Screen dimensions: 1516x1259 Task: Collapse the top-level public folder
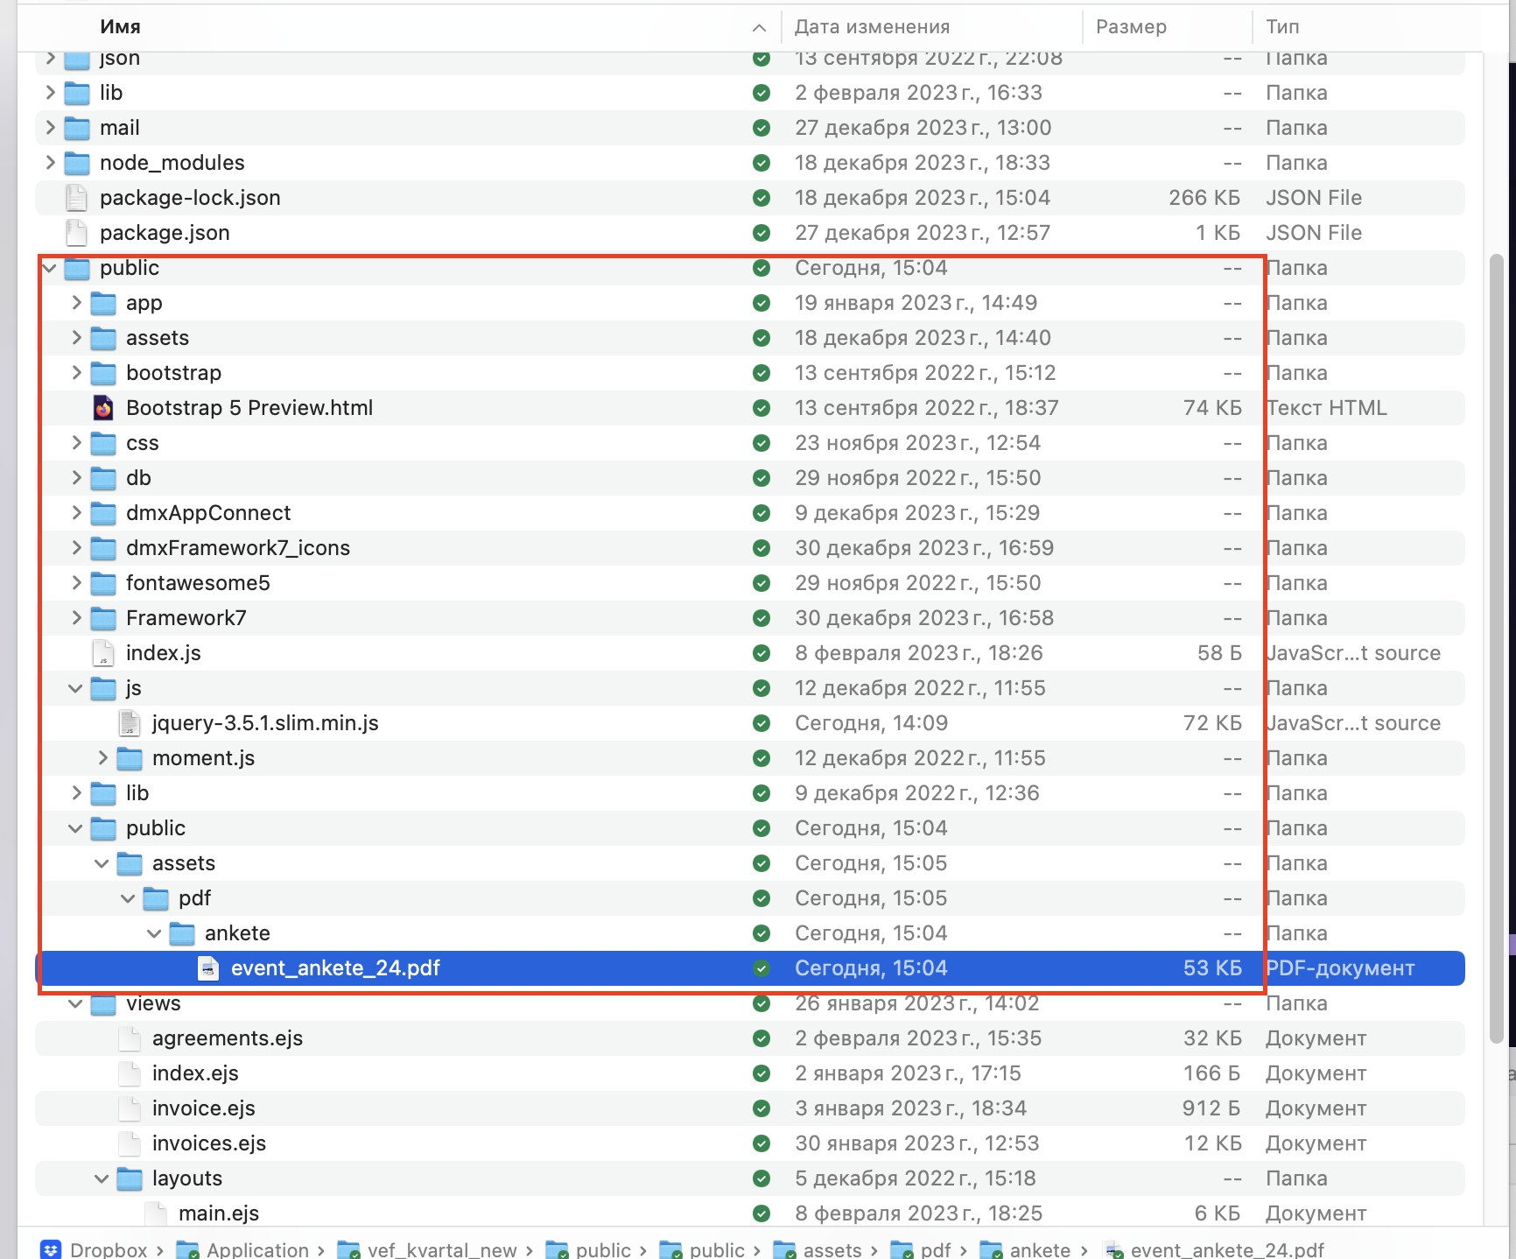(x=50, y=268)
